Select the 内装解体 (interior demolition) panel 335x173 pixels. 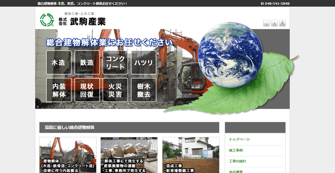tap(59, 90)
